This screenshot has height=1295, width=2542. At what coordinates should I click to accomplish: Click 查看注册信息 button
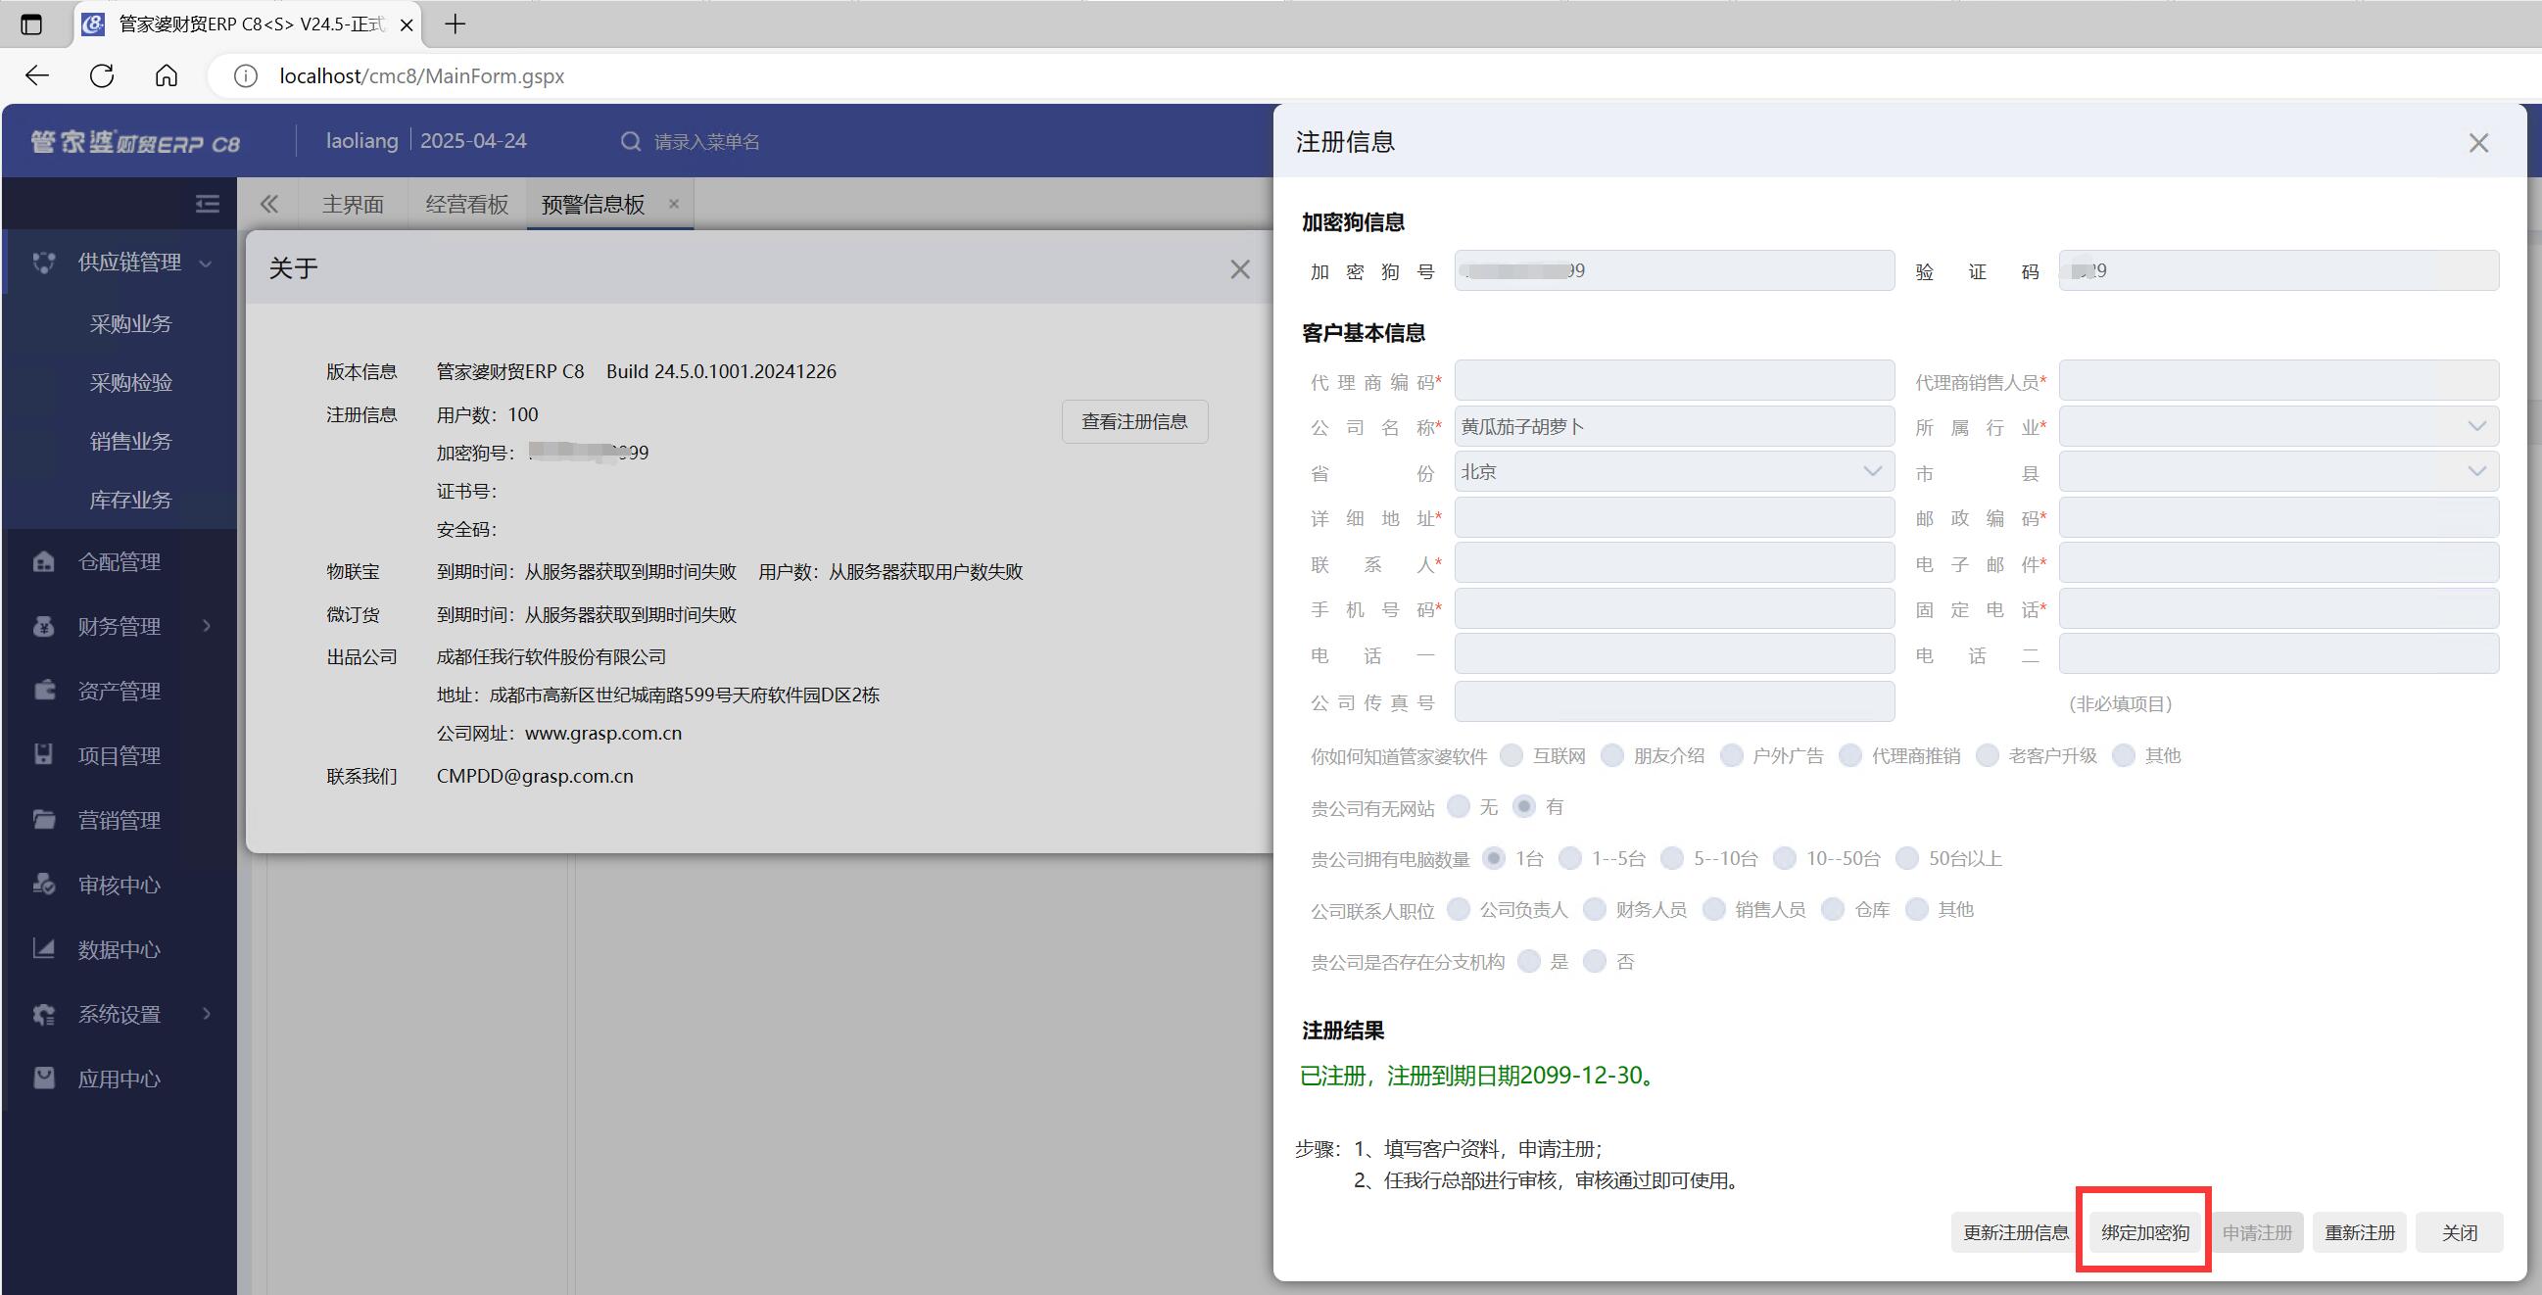(1134, 421)
